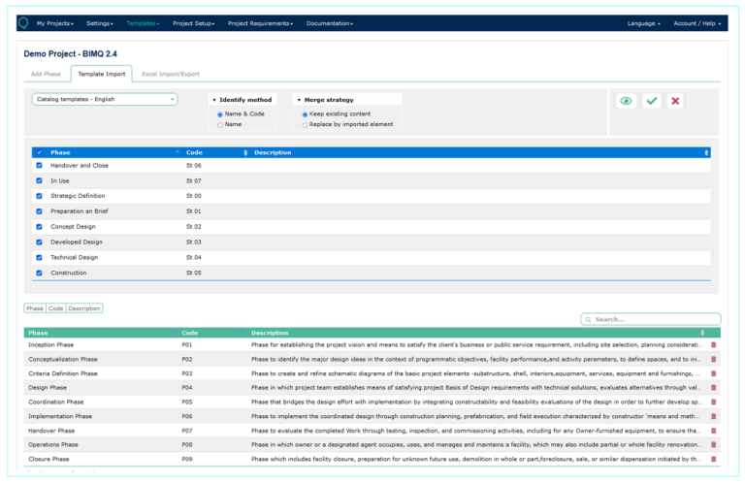Delete the Implementation Phase row
The image size is (745, 483).
(713, 416)
